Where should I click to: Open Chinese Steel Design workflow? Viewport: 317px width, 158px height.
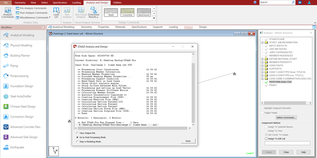pyautogui.click(x=23, y=107)
